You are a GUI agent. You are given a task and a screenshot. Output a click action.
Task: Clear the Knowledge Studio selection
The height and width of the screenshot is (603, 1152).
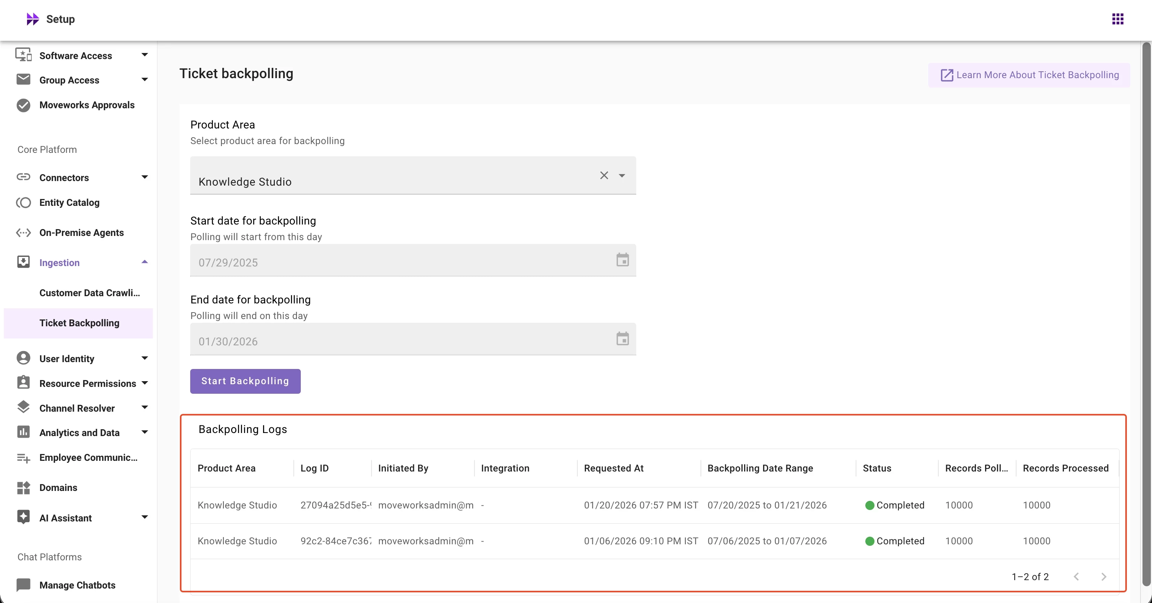click(604, 175)
